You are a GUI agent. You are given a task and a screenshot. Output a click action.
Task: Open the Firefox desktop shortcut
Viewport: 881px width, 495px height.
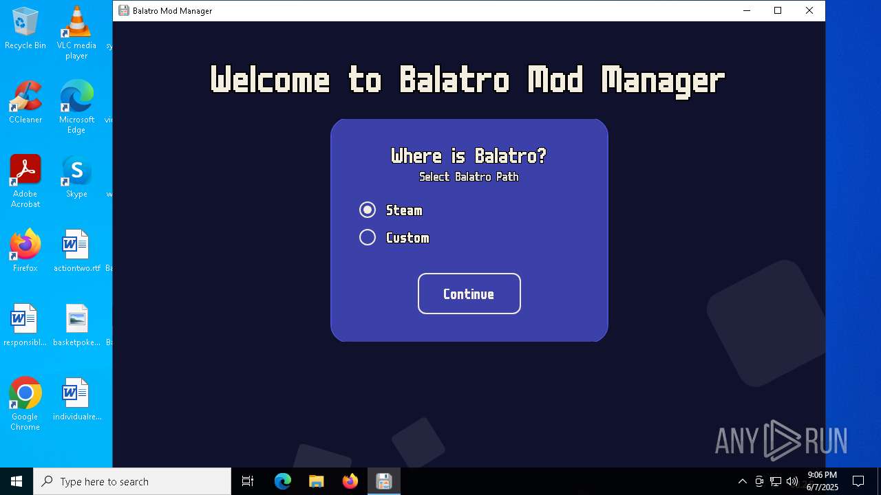click(x=25, y=250)
